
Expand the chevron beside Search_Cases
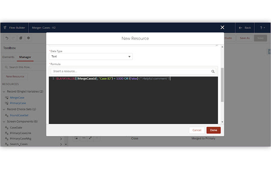(61, 144)
